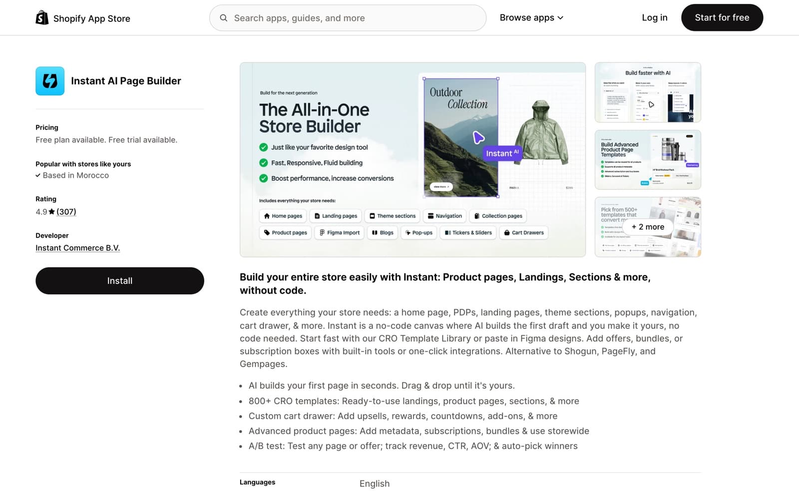Open the 307 reviews link
The height and width of the screenshot is (499, 799).
click(66, 212)
